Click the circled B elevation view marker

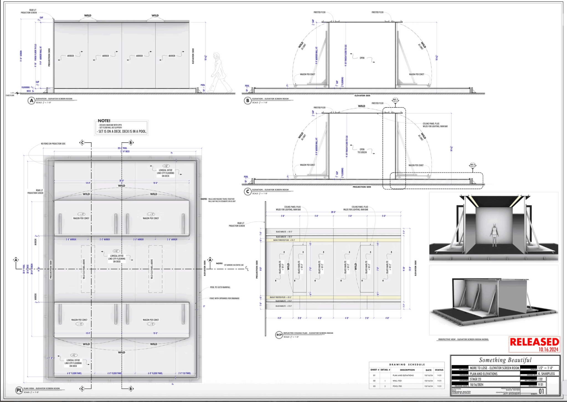tap(248, 101)
